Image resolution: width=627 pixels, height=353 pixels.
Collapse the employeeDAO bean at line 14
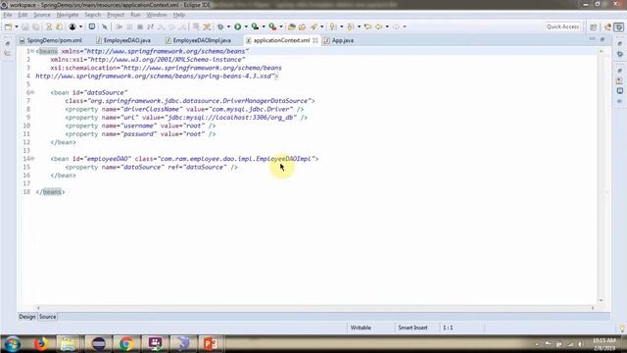(x=32, y=159)
